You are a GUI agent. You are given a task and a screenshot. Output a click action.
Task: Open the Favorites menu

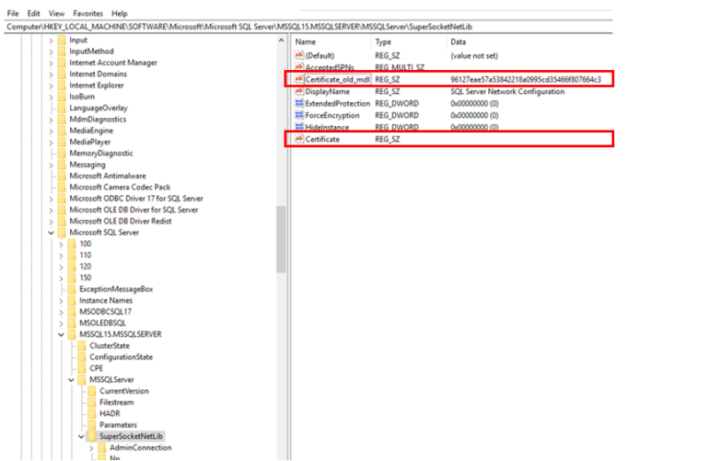[x=87, y=14]
